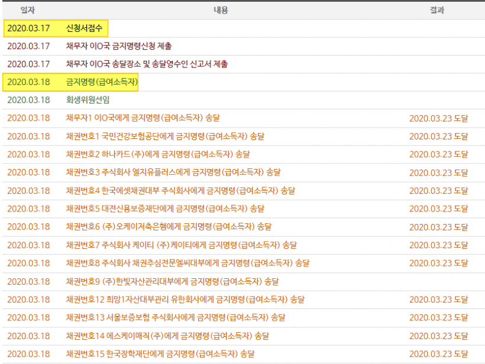Click the '내용' column header
This screenshot has width=485, height=364.
pos(221,10)
